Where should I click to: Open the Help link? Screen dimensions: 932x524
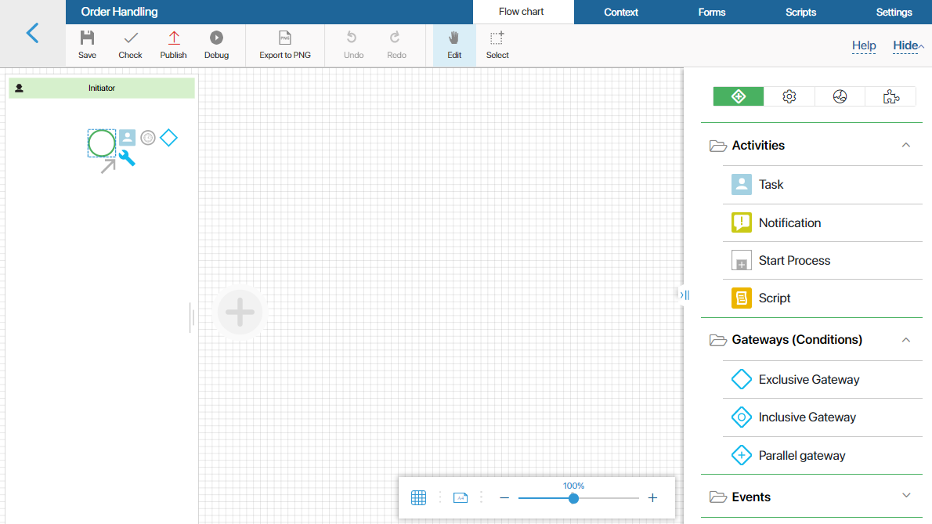click(864, 45)
